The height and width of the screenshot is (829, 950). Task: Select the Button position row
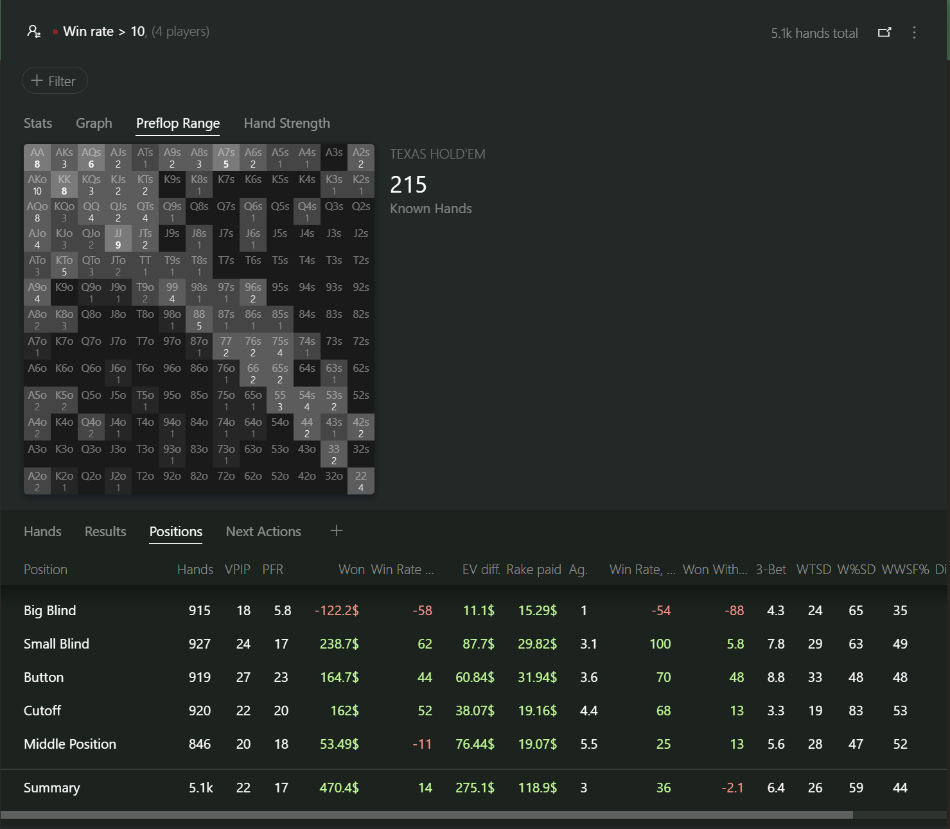473,677
